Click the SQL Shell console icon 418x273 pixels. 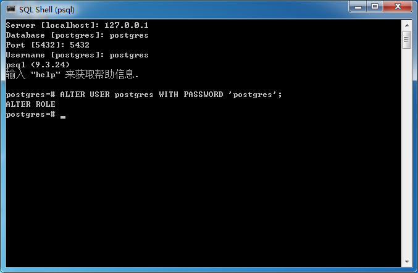[11, 9]
